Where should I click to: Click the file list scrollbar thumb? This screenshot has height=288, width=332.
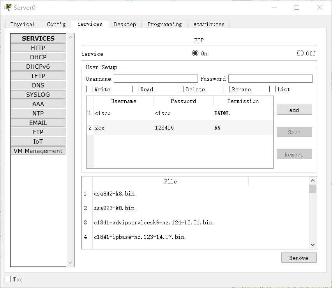tap(313, 189)
